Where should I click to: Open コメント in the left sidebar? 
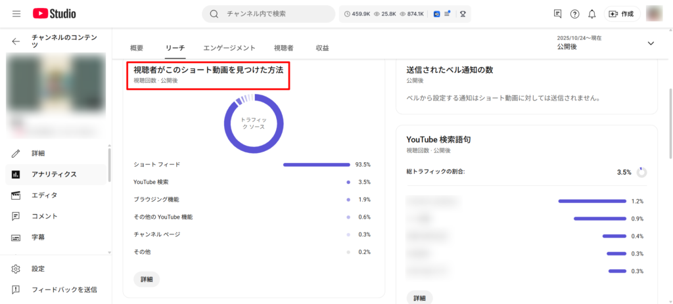[x=44, y=216]
